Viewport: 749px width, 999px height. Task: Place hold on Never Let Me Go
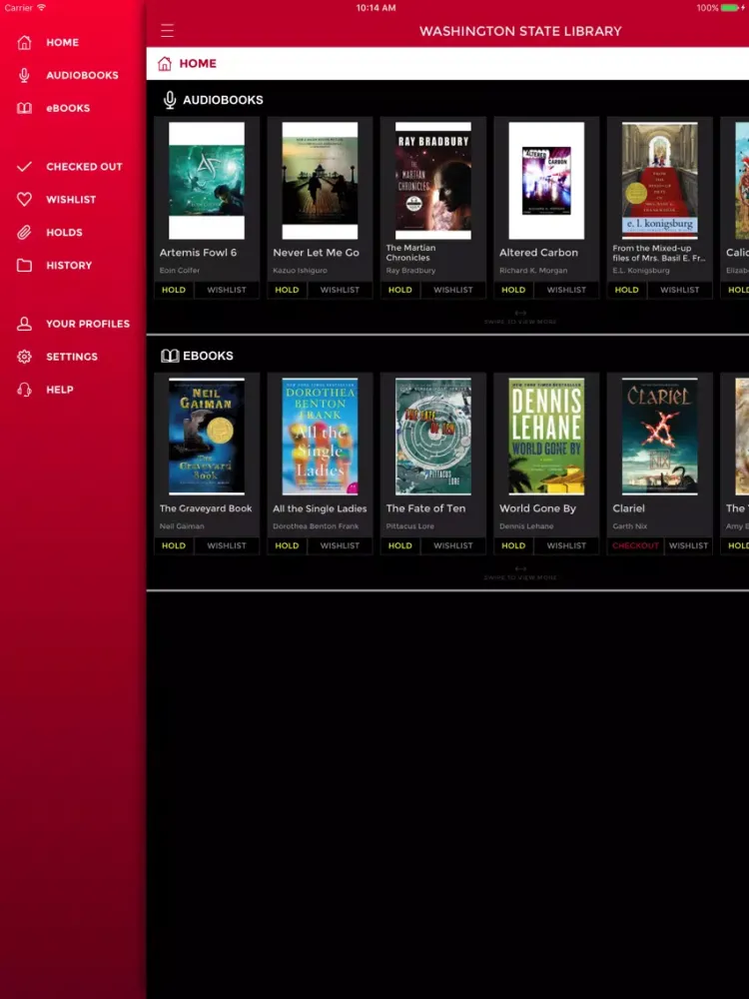pos(287,290)
